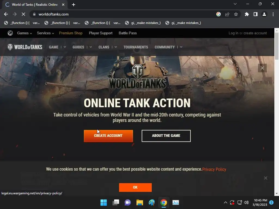This screenshot has height=209, width=279.
Task: Open File Explorer from the taskbar
Action: pyautogui.click(x=140, y=202)
